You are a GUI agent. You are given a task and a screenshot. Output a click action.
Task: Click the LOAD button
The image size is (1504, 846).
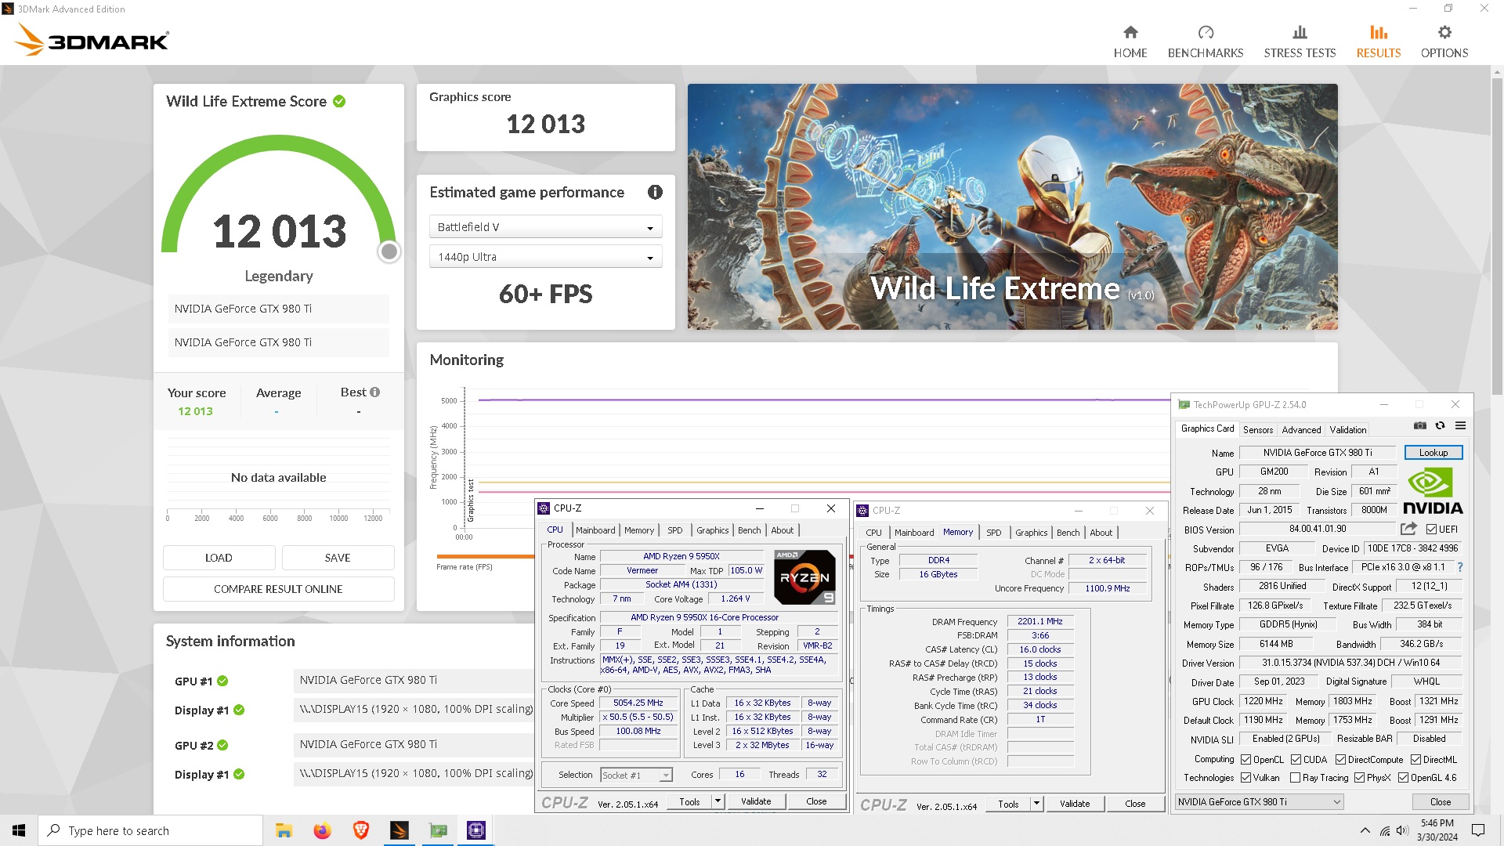[219, 558]
